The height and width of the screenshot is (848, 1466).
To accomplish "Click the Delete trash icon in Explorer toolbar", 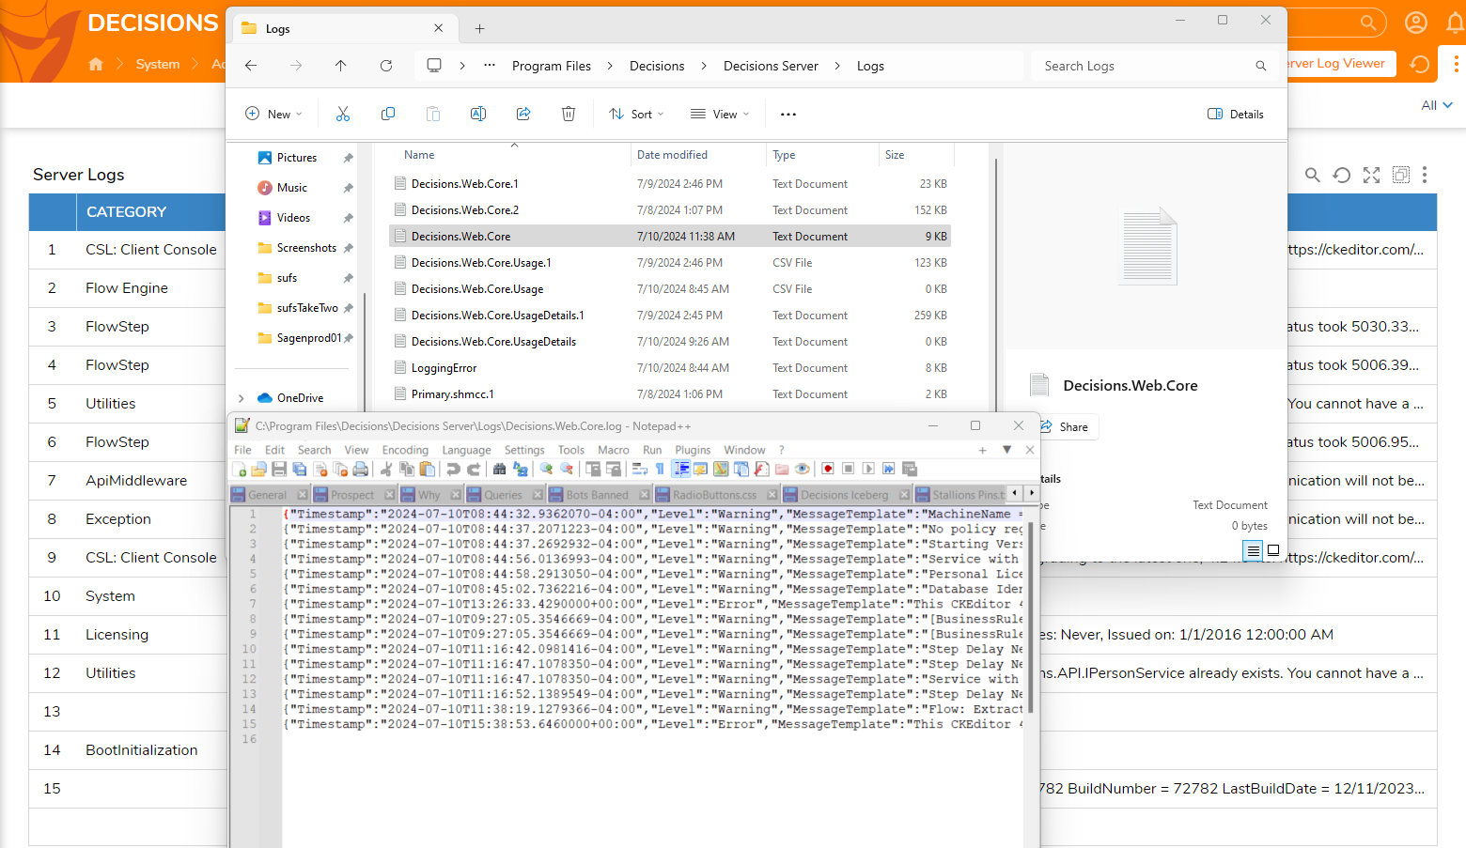I will pos(569,114).
